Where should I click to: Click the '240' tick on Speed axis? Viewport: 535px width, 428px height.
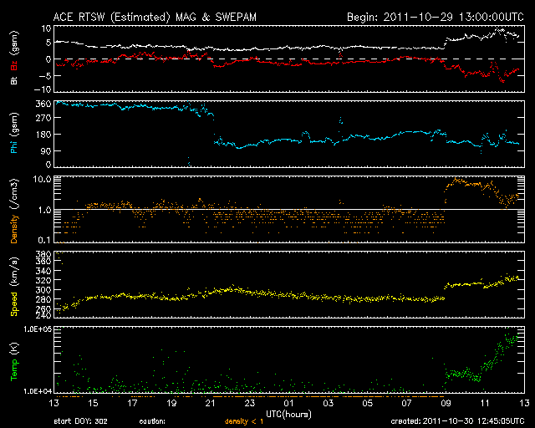click(x=43, y=316)
